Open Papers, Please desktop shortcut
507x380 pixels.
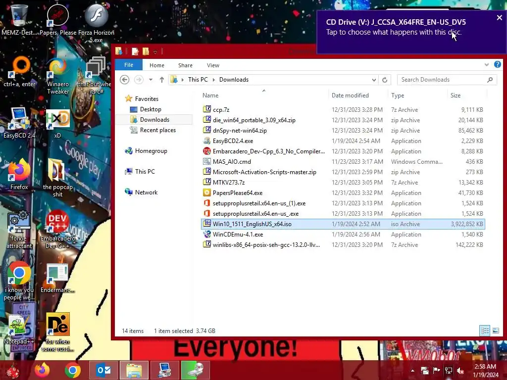click(x=58, y=19)
